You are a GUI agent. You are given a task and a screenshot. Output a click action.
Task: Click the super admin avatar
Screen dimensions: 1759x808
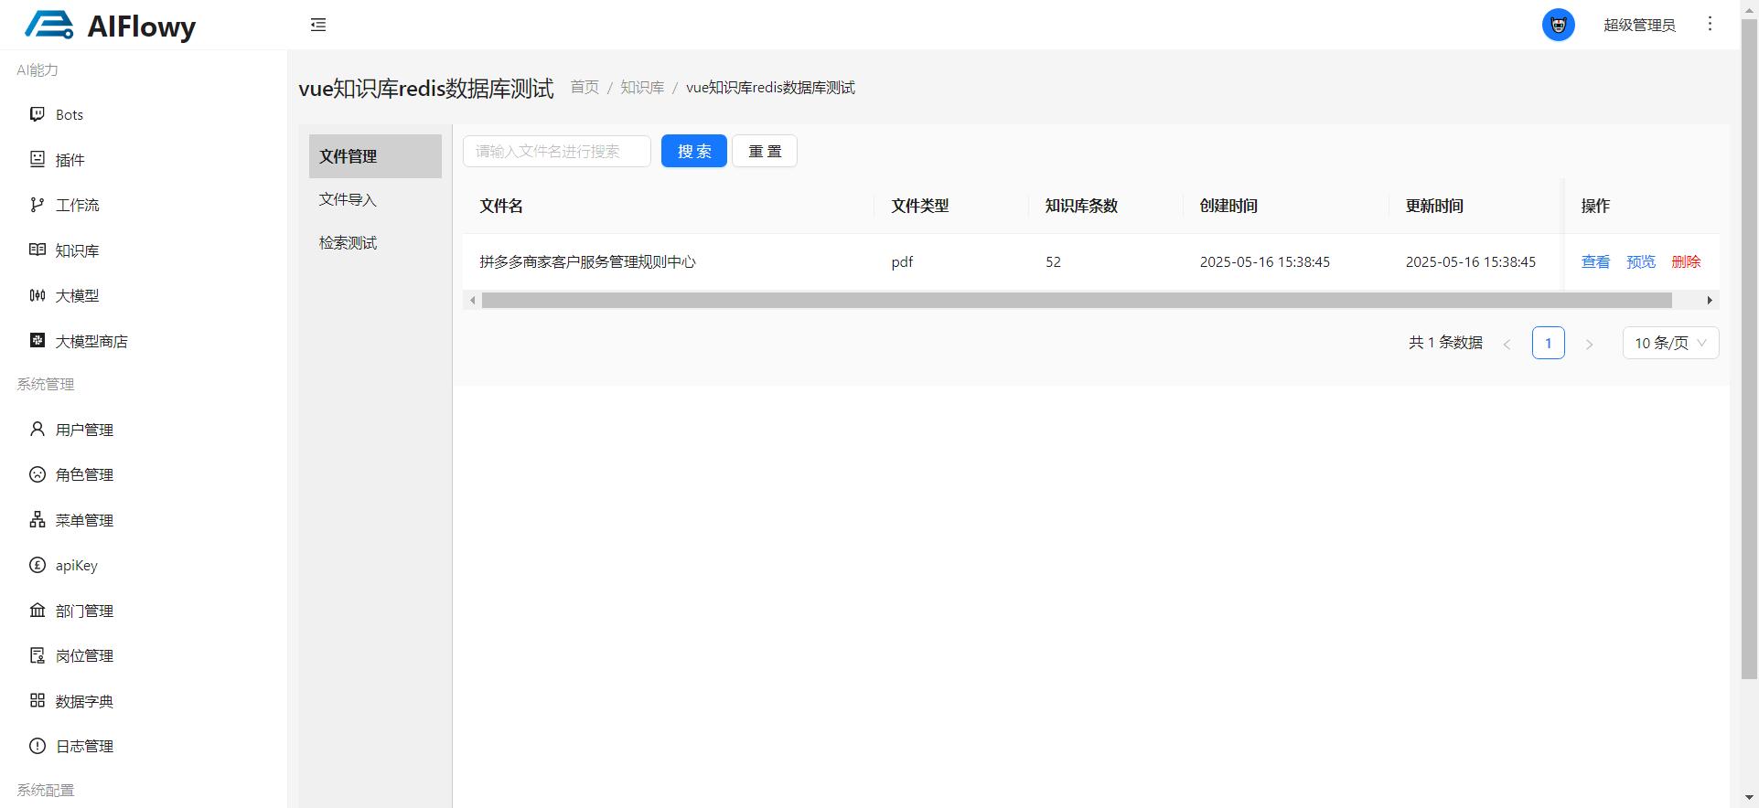coord(1558,25)
